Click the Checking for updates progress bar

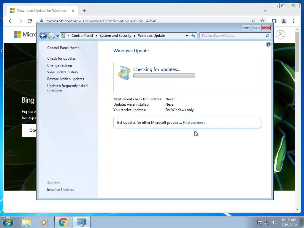164,75
